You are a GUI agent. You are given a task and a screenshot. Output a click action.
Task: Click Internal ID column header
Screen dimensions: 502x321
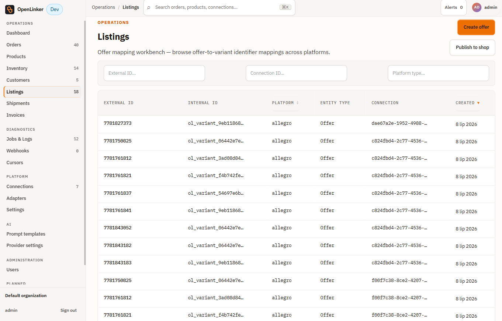pyautogui.click(x=202, y=103)
